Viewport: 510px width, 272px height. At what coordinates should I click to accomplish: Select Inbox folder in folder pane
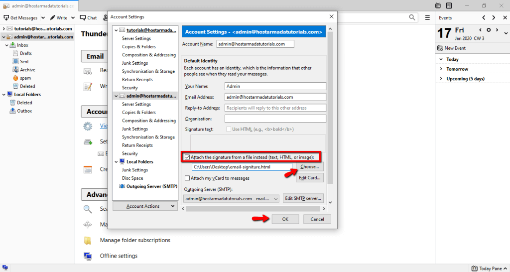pos(23,45)
